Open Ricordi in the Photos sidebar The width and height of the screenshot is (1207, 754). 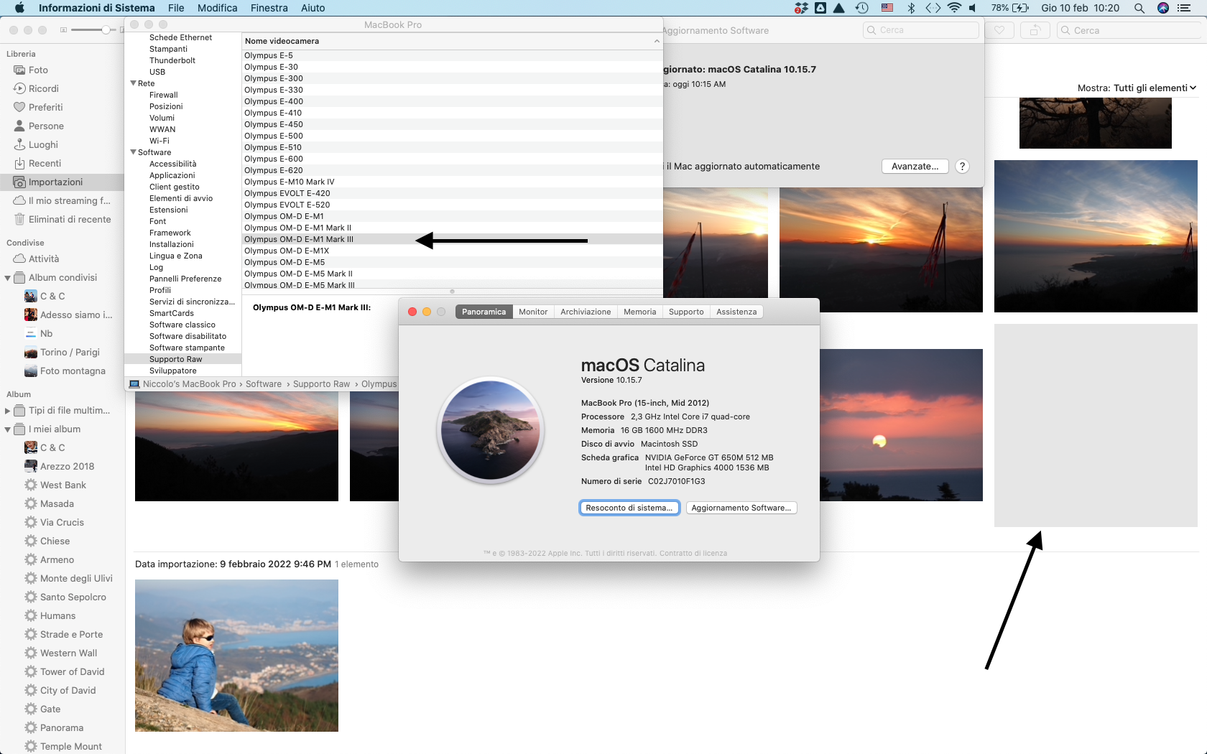pyautogui.click(x=44, y=88)
